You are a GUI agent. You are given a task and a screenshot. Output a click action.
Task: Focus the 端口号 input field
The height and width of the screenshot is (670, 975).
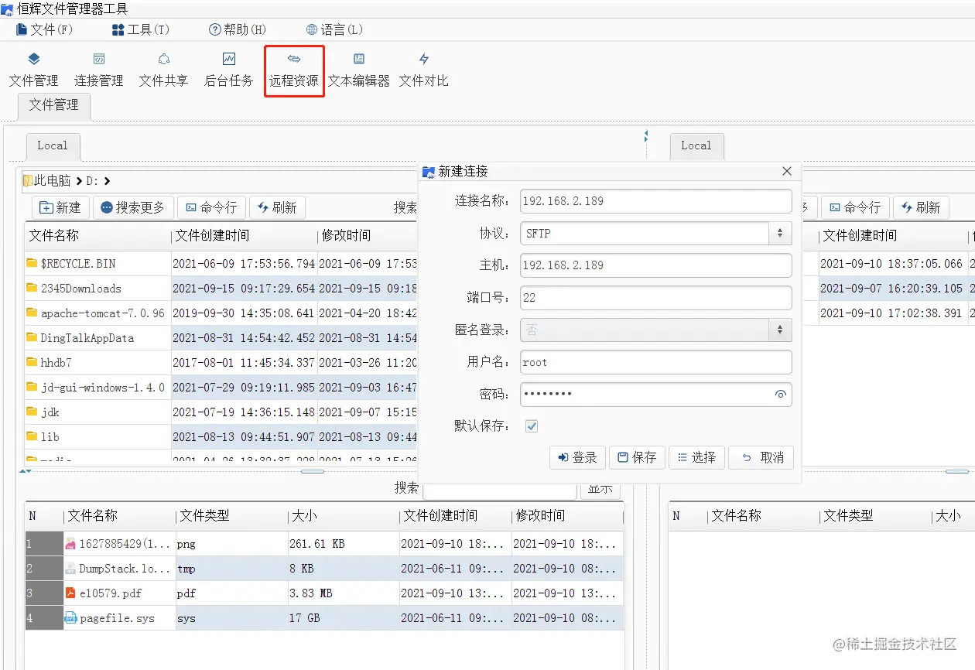[x=656, y=298]
